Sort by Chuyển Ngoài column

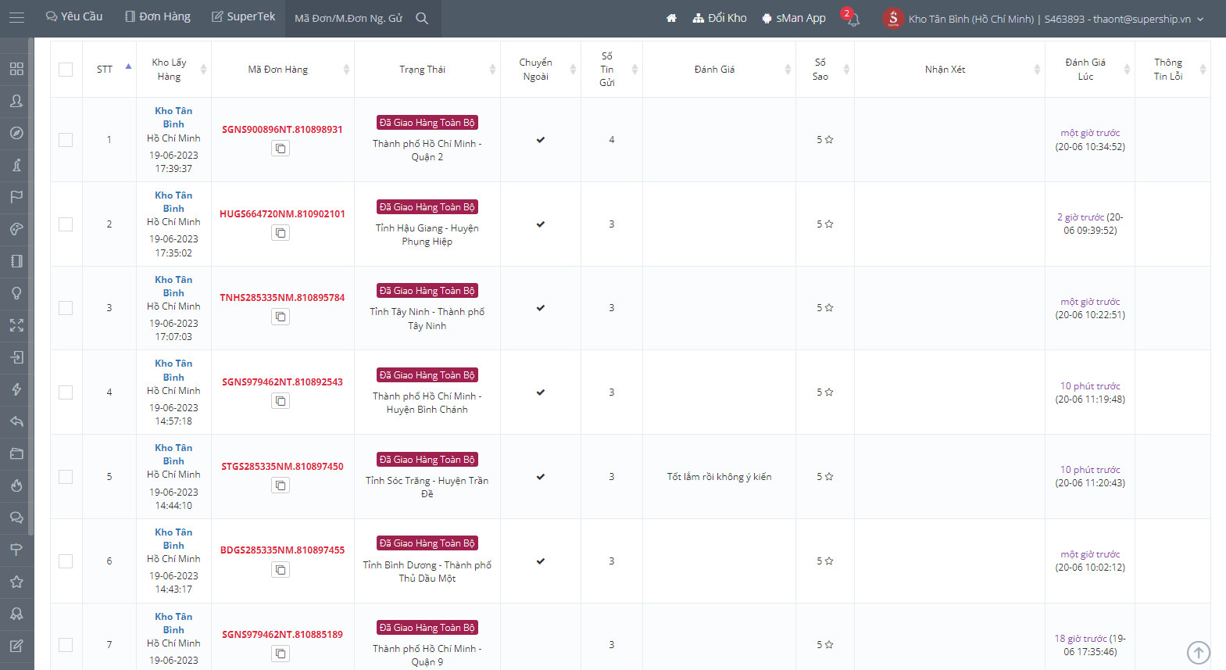tap(541, 70)
